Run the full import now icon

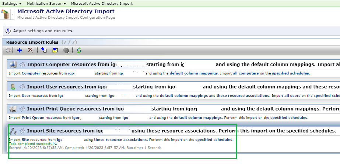(x=44, y=50)
